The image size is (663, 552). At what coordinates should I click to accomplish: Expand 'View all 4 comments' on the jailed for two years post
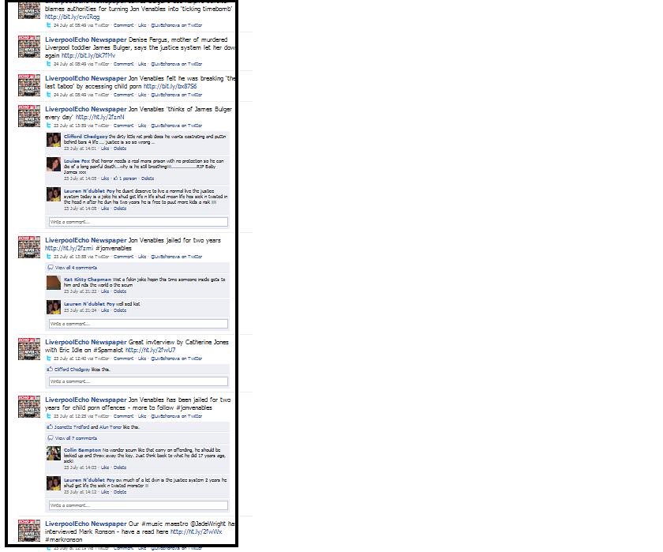[76, 268]
